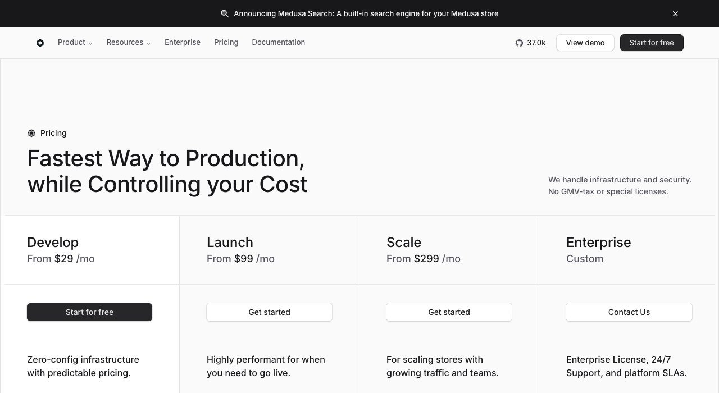Open the Medusa Search announcement text
719x393 pixels.
pos(366,13)
